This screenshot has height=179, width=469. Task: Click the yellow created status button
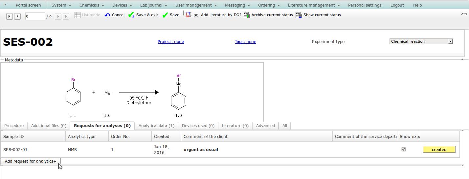click(439, 150)
